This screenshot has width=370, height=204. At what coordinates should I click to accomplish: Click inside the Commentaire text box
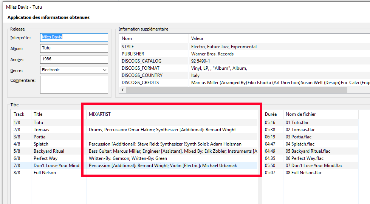point(74,84)
